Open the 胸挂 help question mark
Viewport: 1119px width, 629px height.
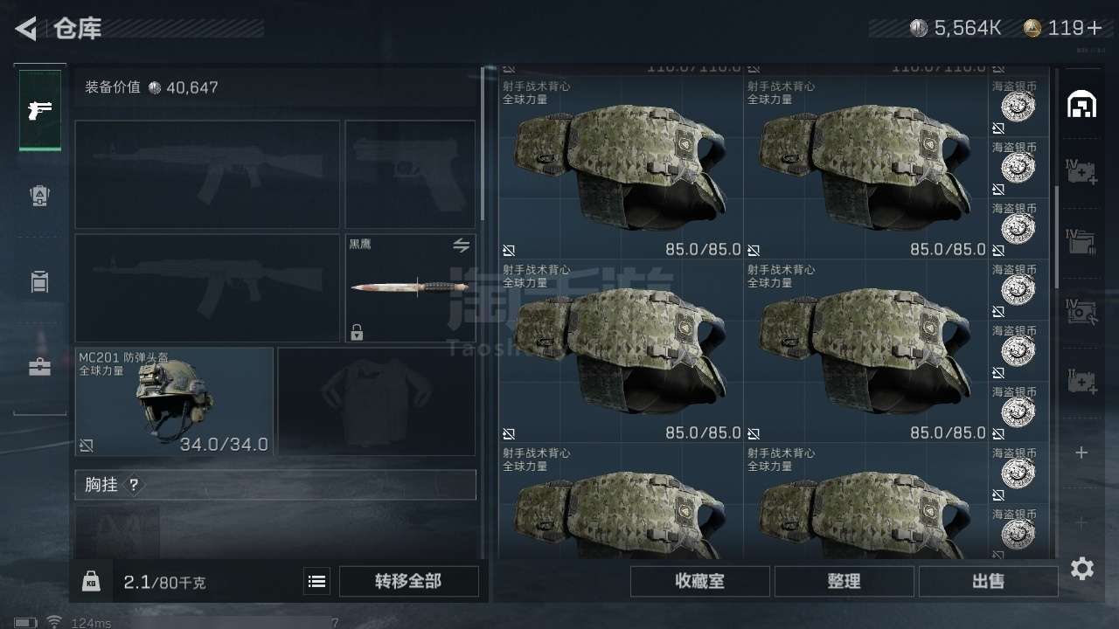(134, 485)
